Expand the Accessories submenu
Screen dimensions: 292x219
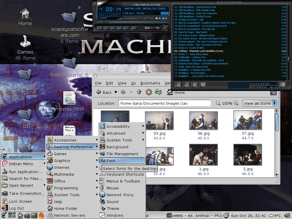click(72, 140)
